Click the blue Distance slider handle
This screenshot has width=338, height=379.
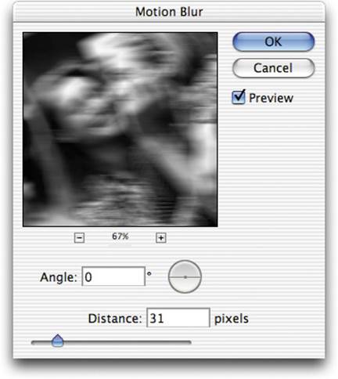click(x=58, y=341)
